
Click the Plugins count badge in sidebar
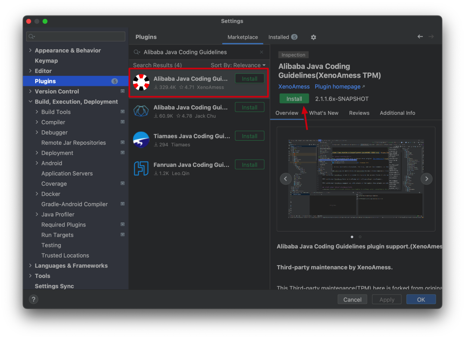pos(115,81)
